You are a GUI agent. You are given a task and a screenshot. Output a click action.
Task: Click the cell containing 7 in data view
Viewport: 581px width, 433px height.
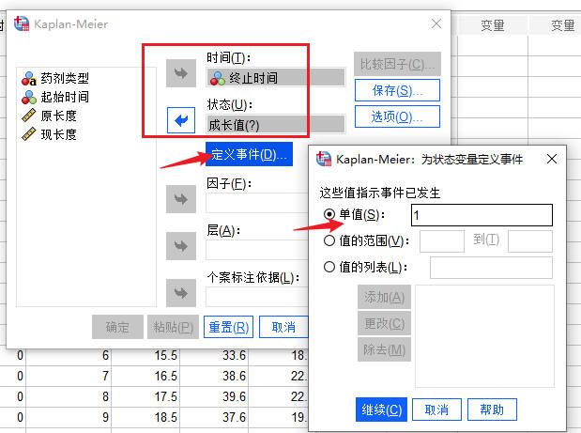[69, 376]
